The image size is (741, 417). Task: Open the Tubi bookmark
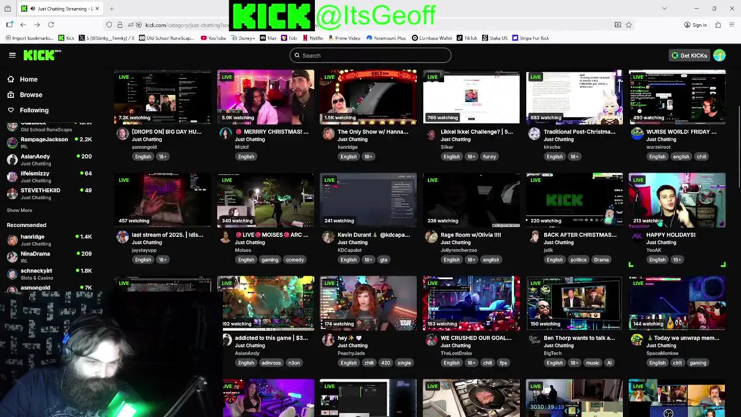(x=289, y=38)
